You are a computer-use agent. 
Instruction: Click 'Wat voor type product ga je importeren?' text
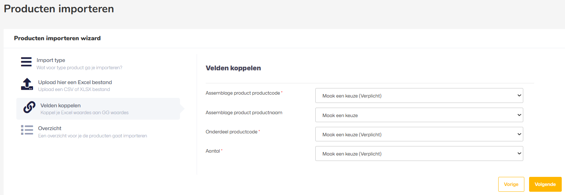[79, 67]
